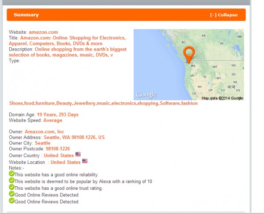264x214 pixels.
Task: Click the Amazon.com title text link
Action: pyautogui.click(x=67, y=41)
